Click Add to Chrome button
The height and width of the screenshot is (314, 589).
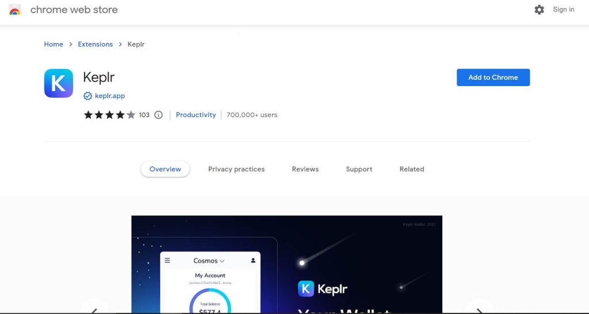tap(493, 77)
